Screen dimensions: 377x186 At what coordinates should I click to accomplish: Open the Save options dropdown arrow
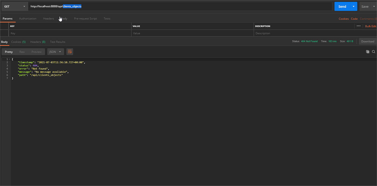(374, 6)
